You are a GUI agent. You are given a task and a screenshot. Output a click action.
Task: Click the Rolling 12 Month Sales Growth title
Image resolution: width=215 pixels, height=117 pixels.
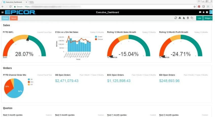coord(122,32)
